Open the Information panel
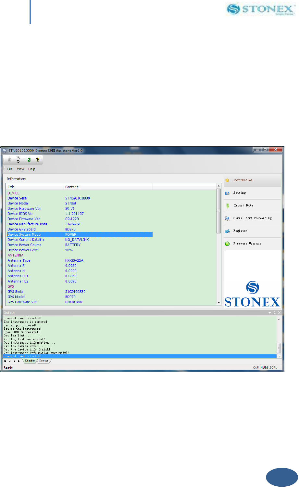The image size is (299, 487). point(252,180)
